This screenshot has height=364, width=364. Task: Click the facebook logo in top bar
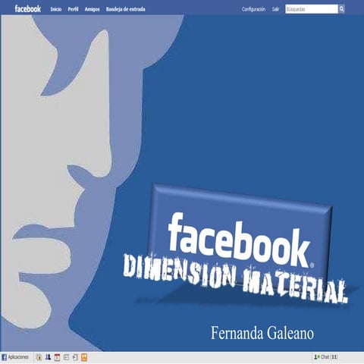27,9
